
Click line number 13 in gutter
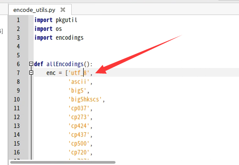(17, 126)
